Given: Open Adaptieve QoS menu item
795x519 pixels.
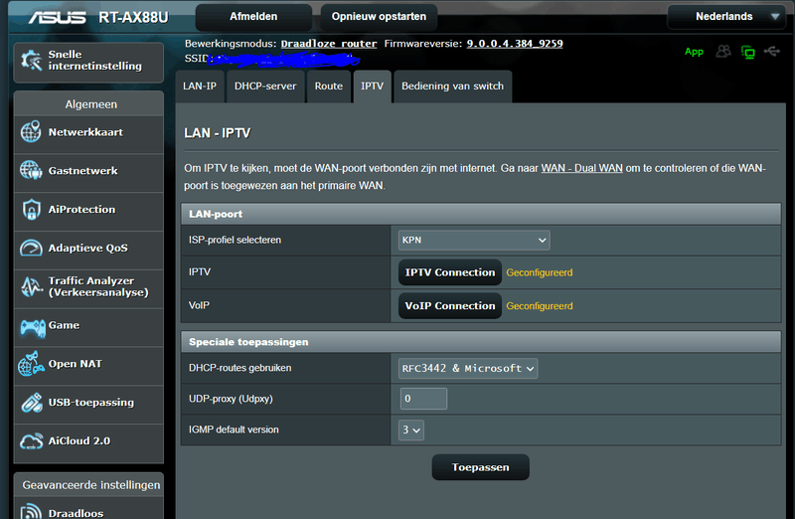Looking at the screenshot, I should pos(88,249).
